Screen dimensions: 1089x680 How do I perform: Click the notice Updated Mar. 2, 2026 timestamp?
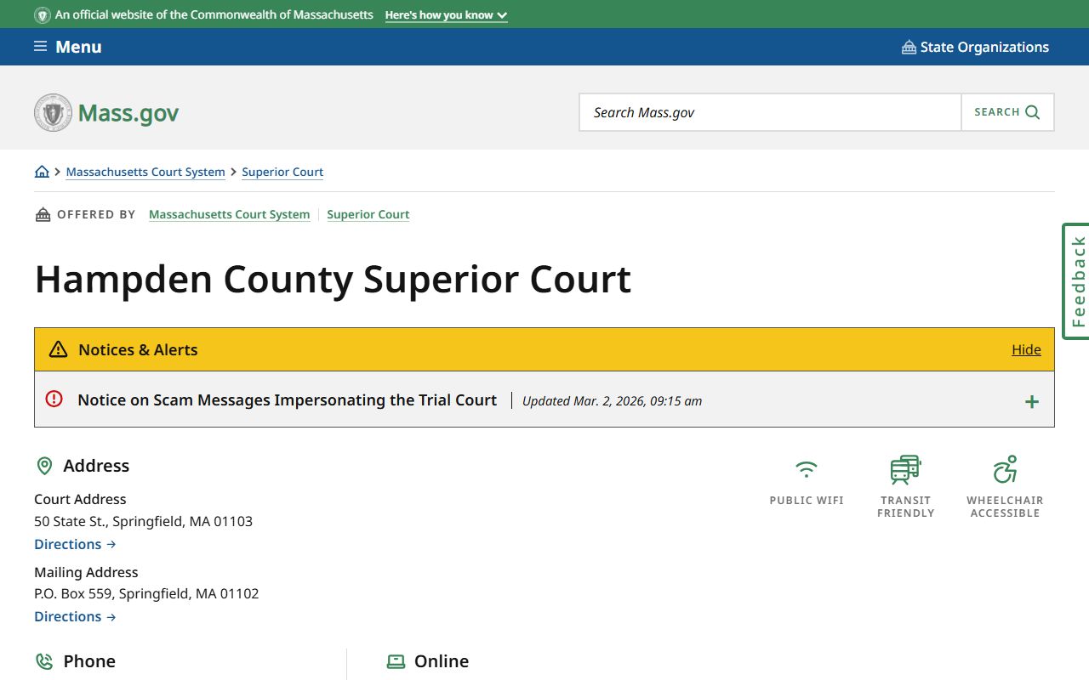pyautogui.click(x=612, y=401)
